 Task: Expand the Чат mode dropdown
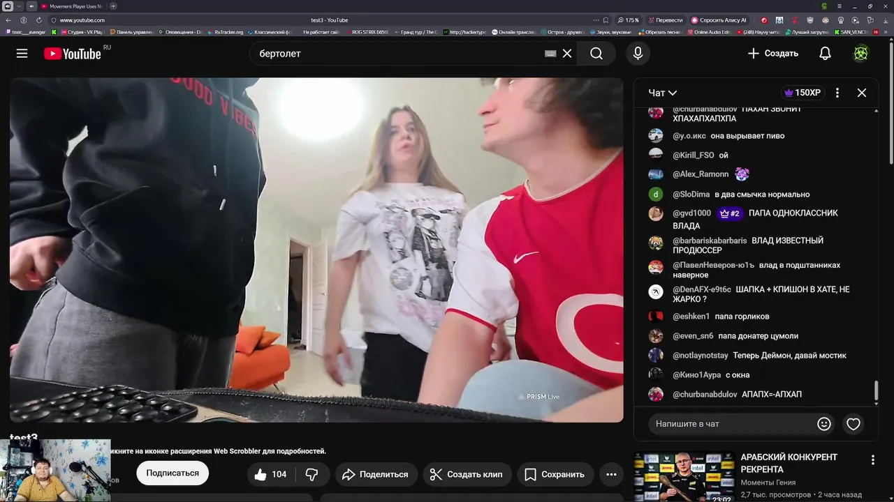[x=662, y=93]
